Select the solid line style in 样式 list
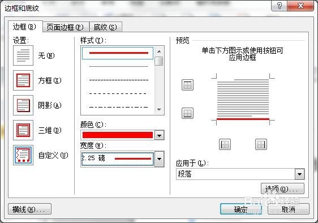Screen dimensions: 318x223 click(118, 53)
